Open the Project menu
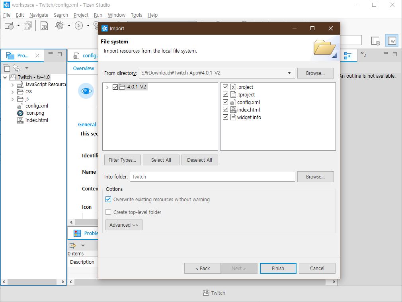Screen dimensions: 402x302 tap(81, 15)
